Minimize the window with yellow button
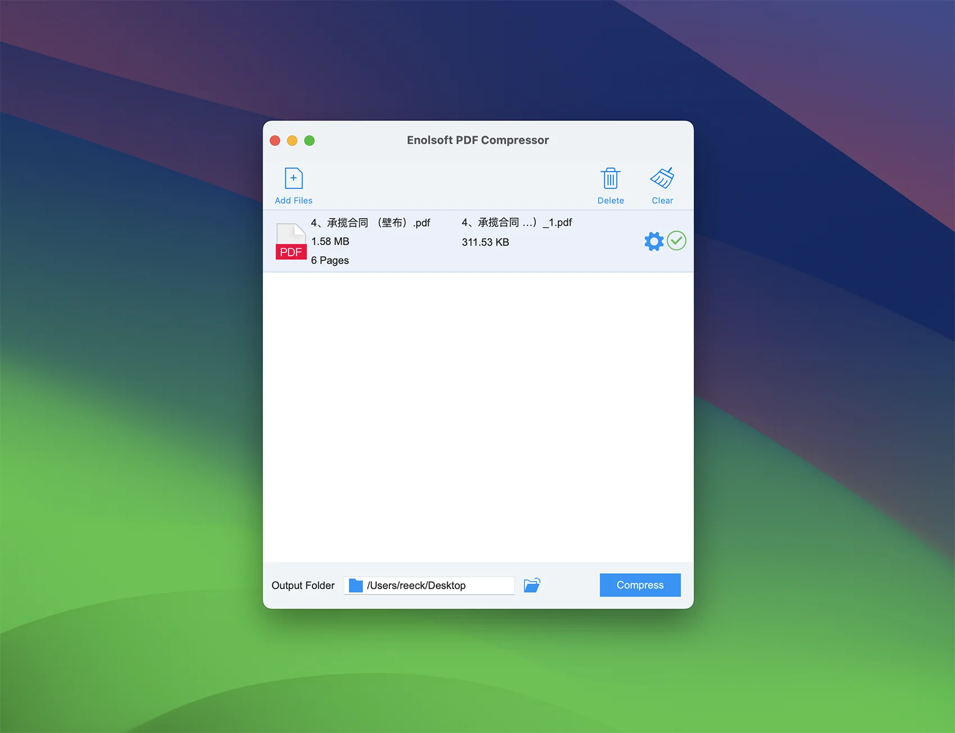The image size is (955, 733). (x=292, y=141)
